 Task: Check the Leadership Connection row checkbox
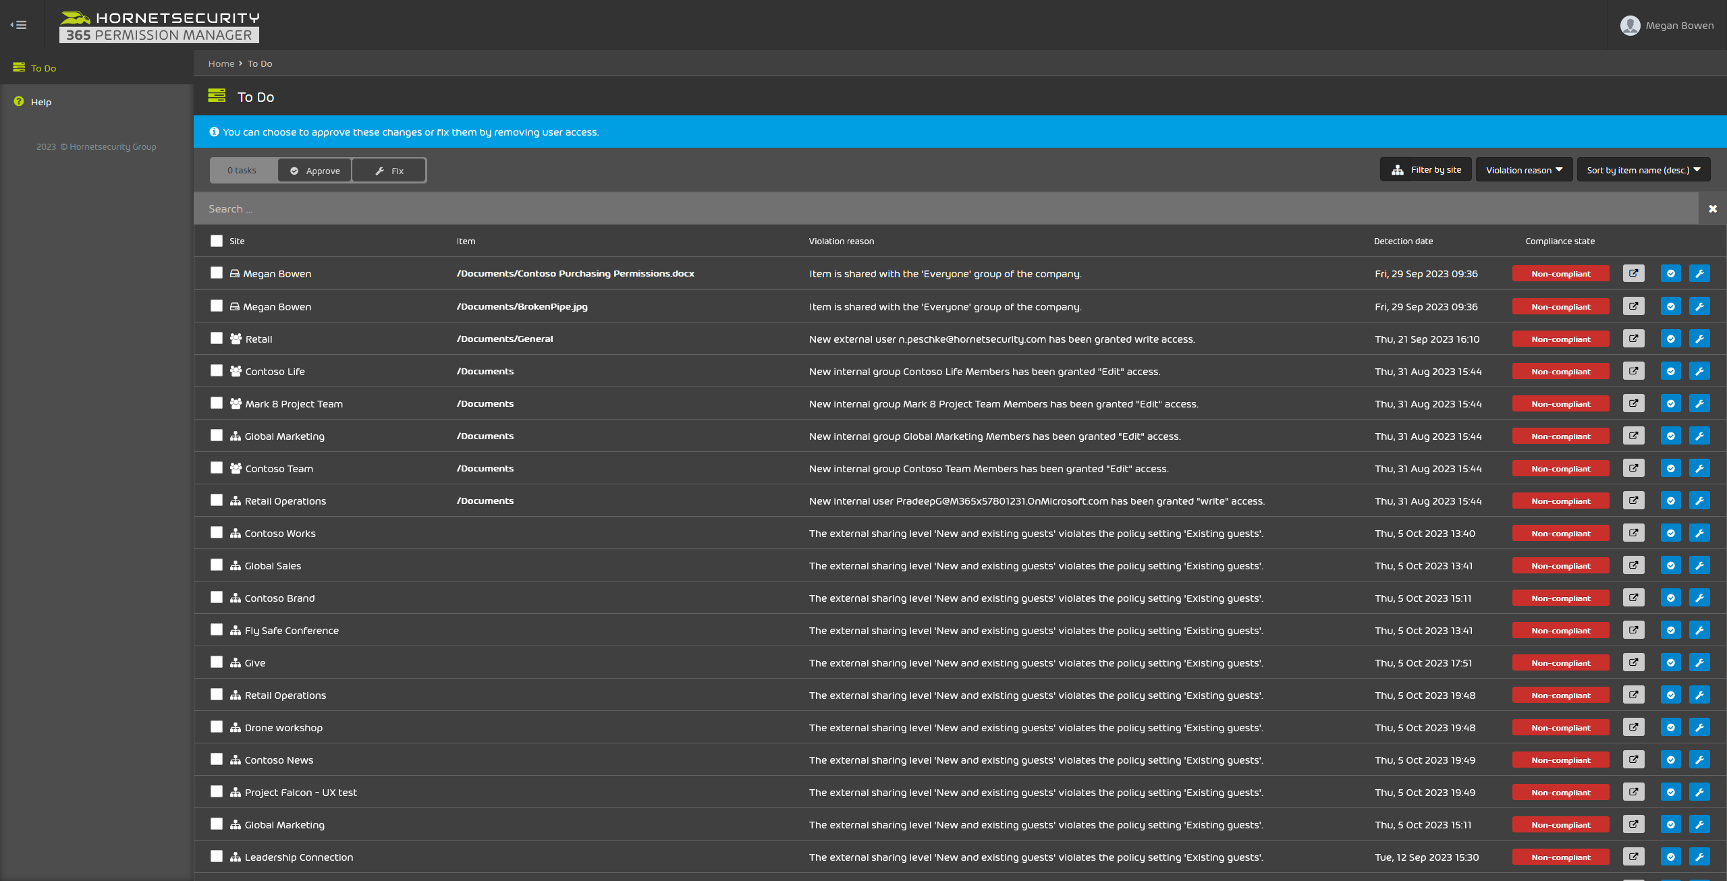(x=216, y=856)
